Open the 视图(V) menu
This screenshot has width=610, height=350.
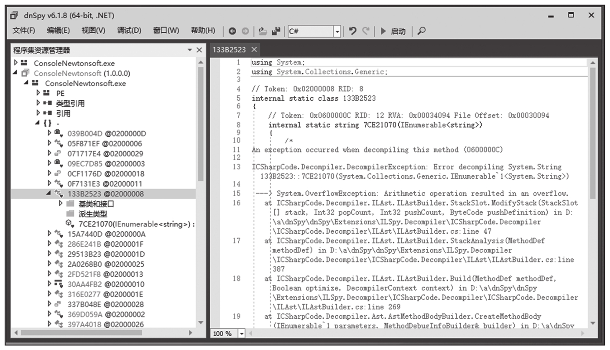click(94, 31)
